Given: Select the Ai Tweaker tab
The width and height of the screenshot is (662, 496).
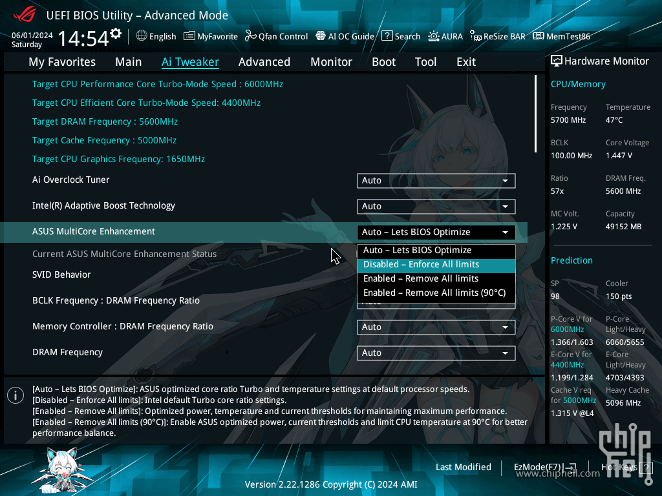Looking at the screenshot, I should pos(190,62).
